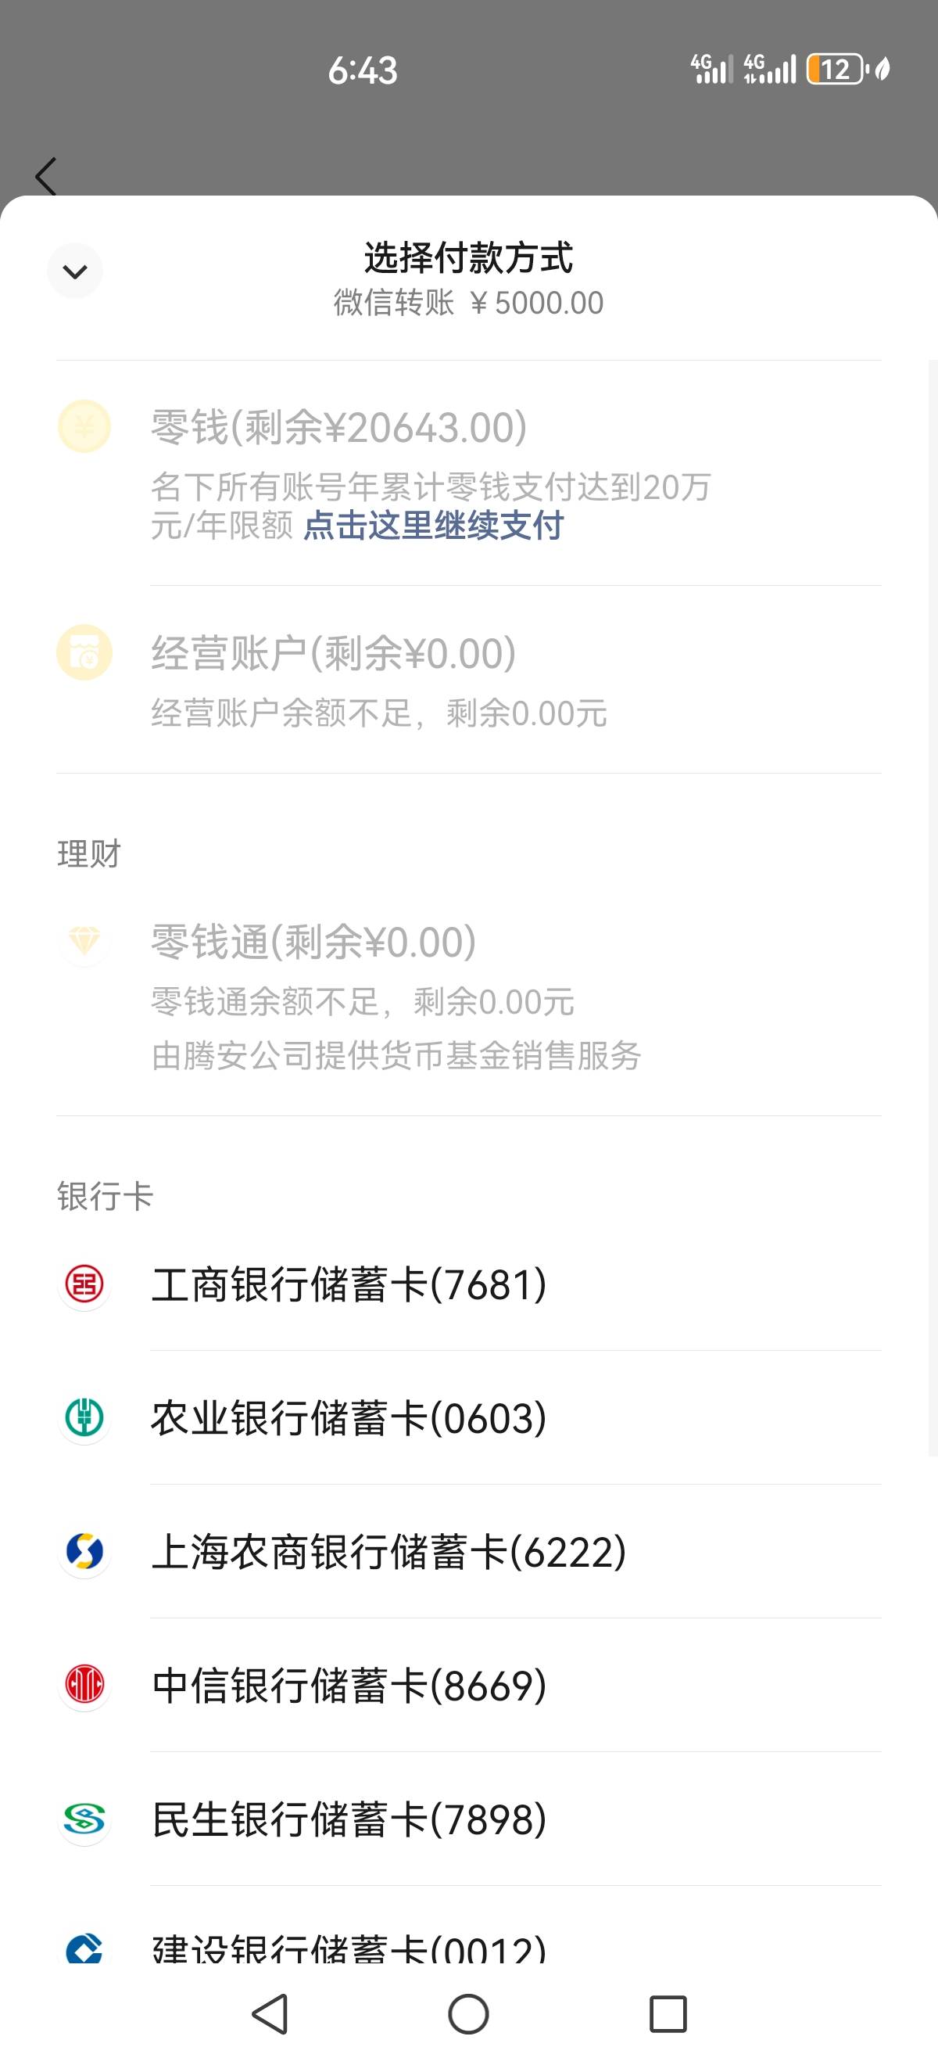Screen dimensions: 938x2065
Task: Select 农业银行储蓄卡(0603) as payment method
Action: pyautogui.click(x=468, y=1418)
